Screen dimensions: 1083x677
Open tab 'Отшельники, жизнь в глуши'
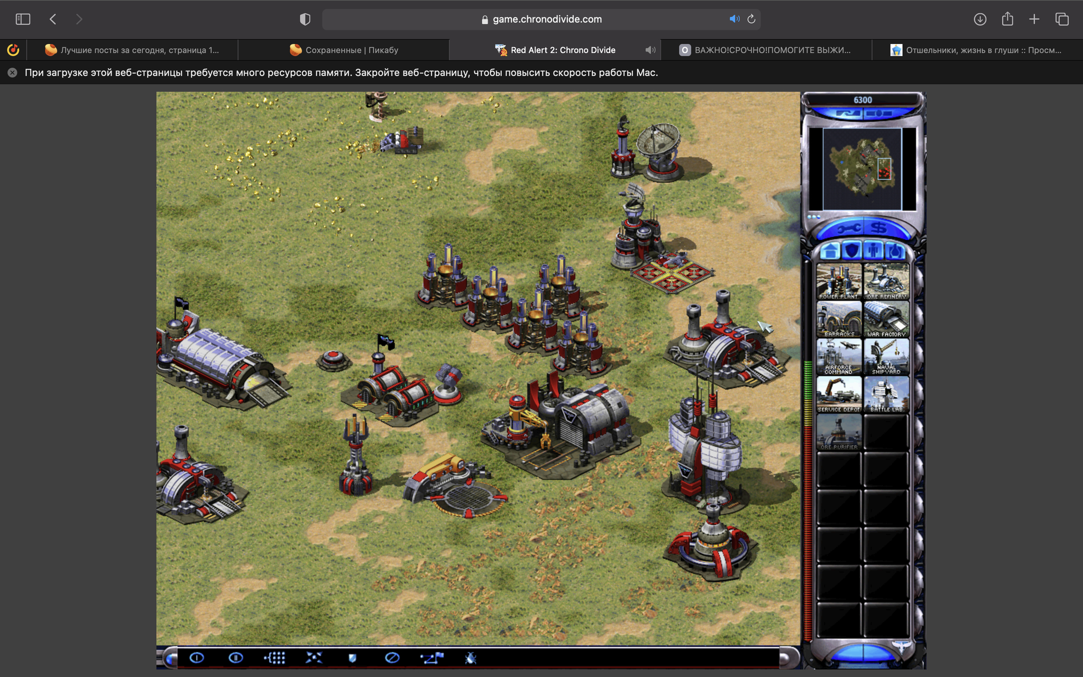pos(977,50)
